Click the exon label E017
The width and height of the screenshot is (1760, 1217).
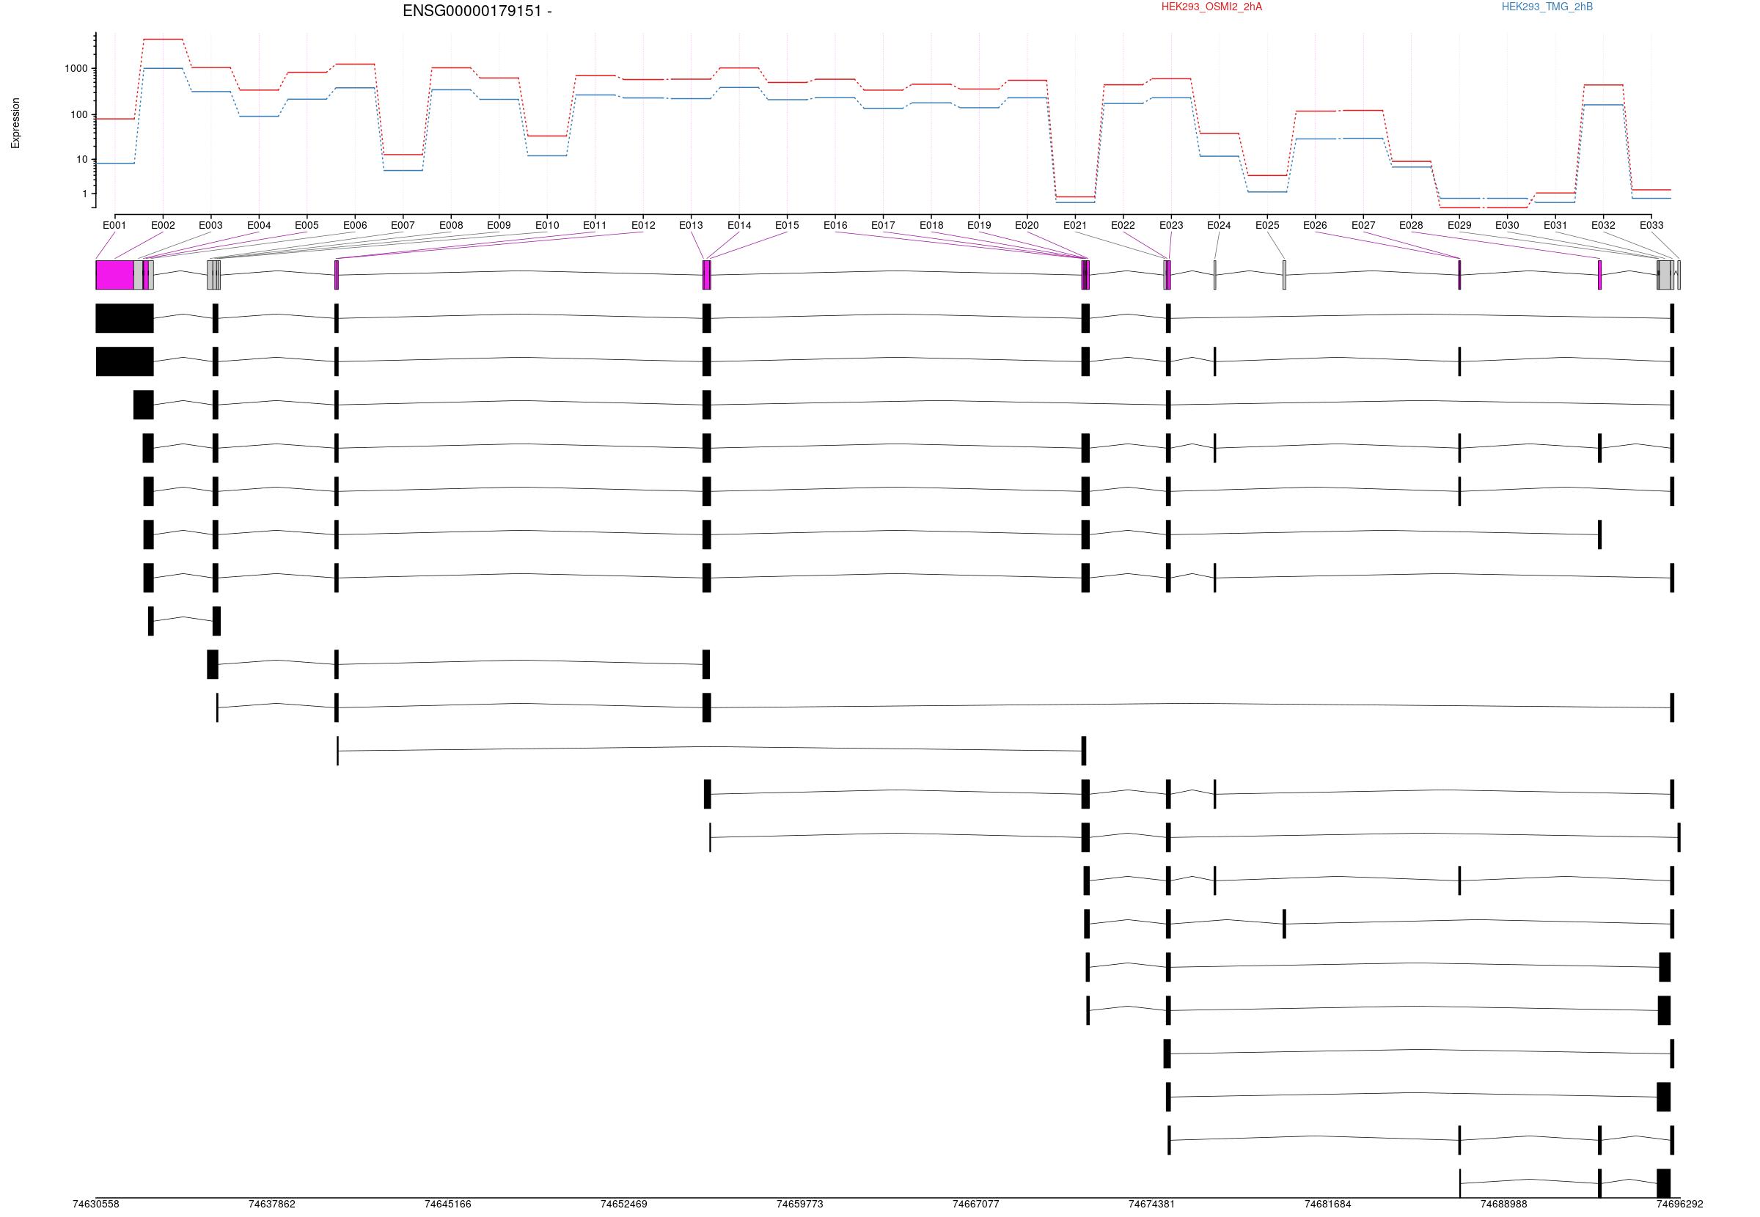[x=883, y=226]
